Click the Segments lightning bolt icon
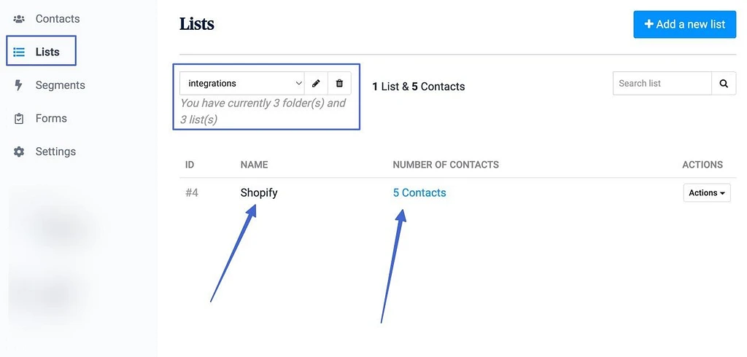This screenshot has width=747, height=357. point(18,85)
